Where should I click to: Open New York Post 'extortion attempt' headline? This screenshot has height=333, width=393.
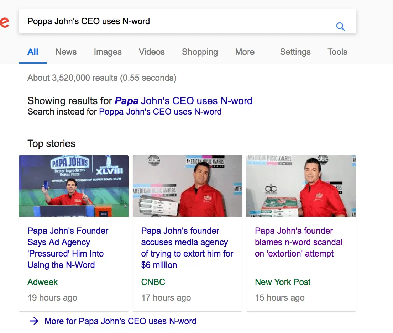point(299,242)
